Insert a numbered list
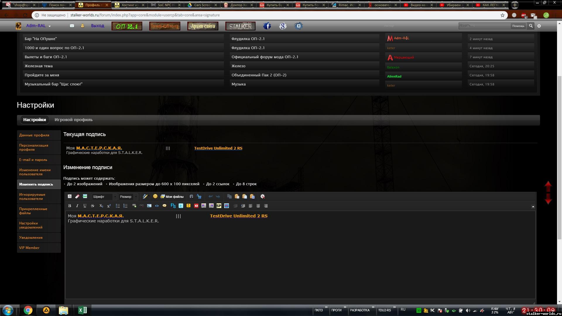The image size is (562, 316). (x=125, y=206)
